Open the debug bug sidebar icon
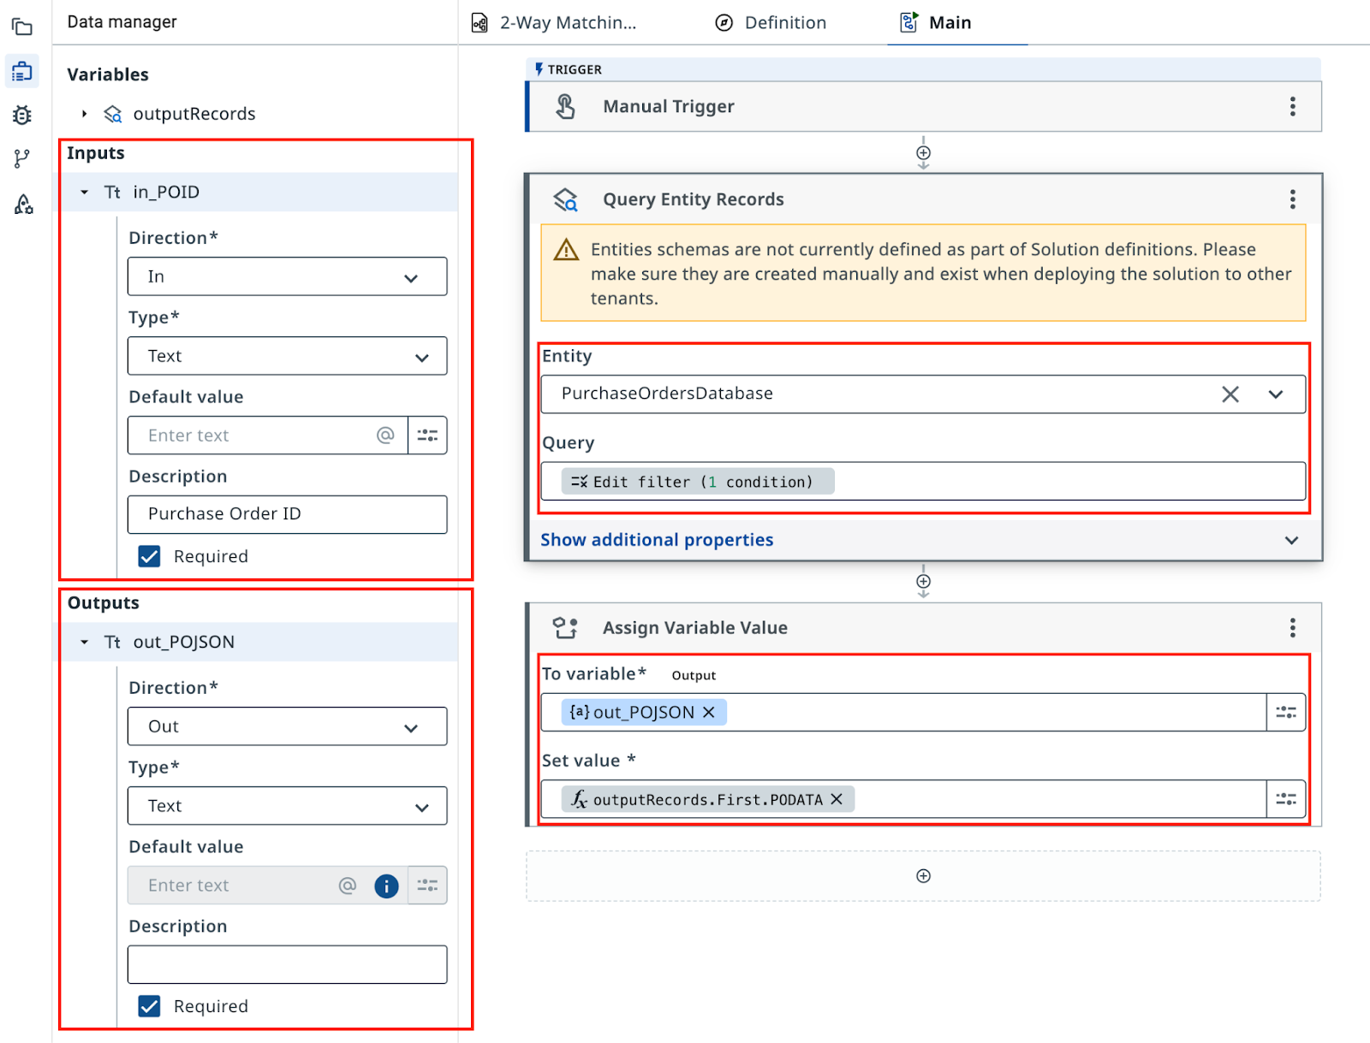The height and width of the screenshot is (1043, 1370). click(22, 115)
